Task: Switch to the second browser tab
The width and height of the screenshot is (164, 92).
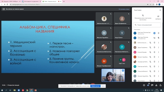Action: coord(31,2)
